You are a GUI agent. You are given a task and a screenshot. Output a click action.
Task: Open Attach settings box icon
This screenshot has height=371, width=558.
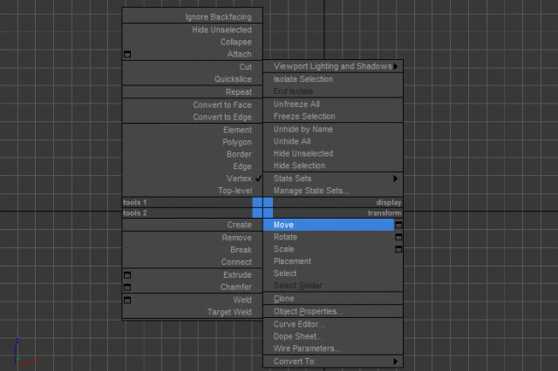(x=127, y=54)
